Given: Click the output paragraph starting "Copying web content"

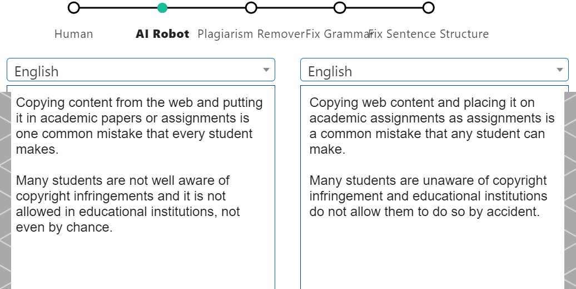Looking at the screenshot, I should pos(432,126).
